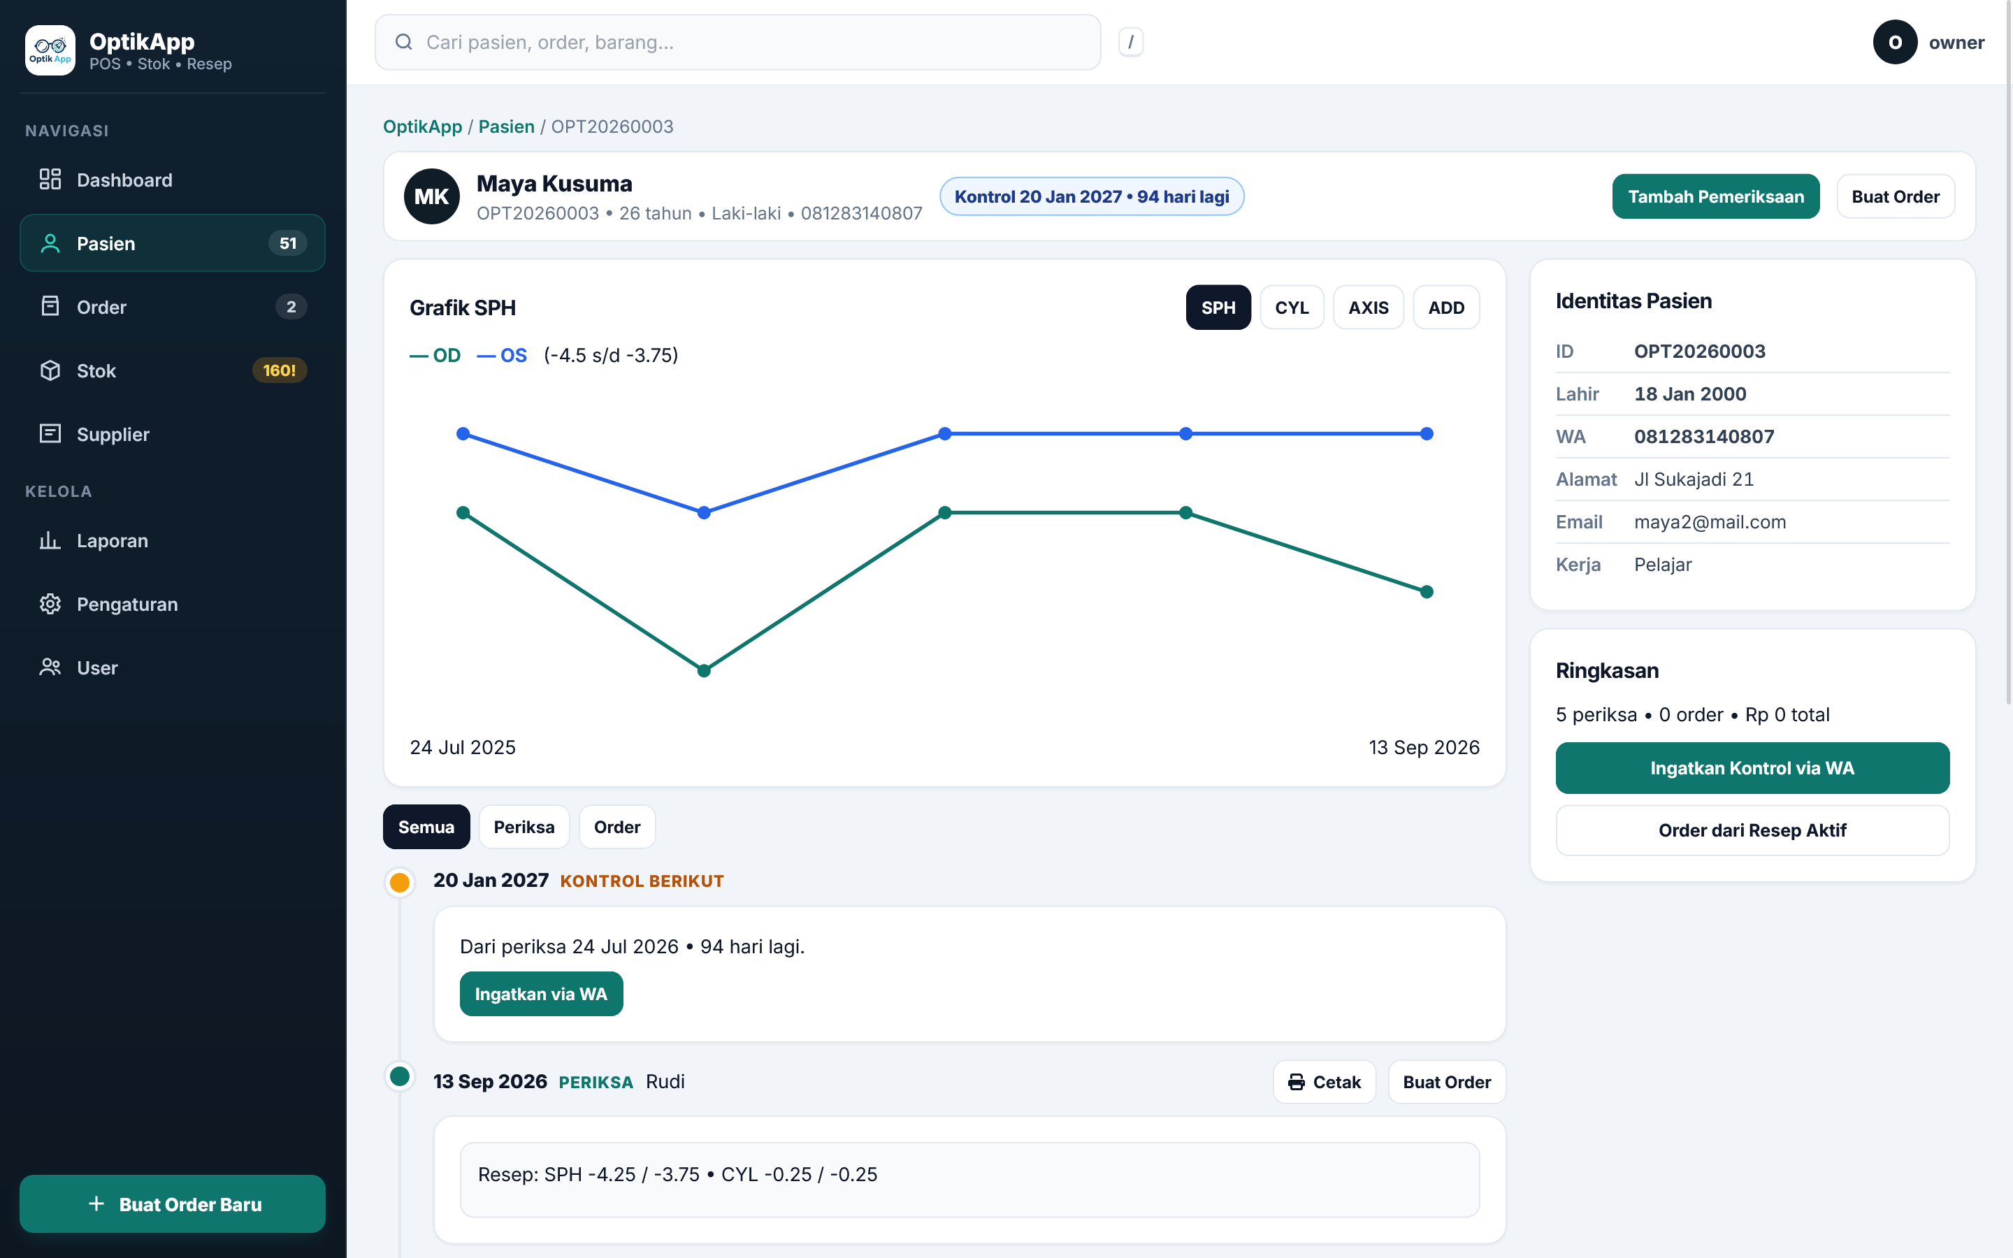Click the Laporan chart icon in sidebar
Image resolution: width=2013 pixels, height=1258 pixels.
pyautogui.click(x=50, y=540)
